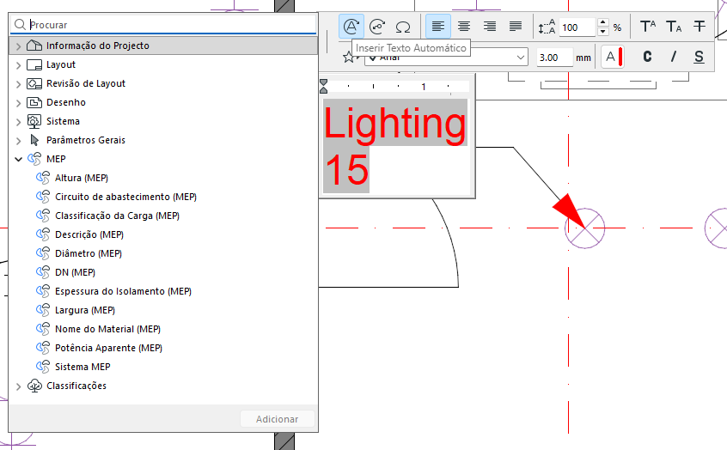Screen dimensions: 727x450
Task: Align text right
Action: tap(490, 27)
